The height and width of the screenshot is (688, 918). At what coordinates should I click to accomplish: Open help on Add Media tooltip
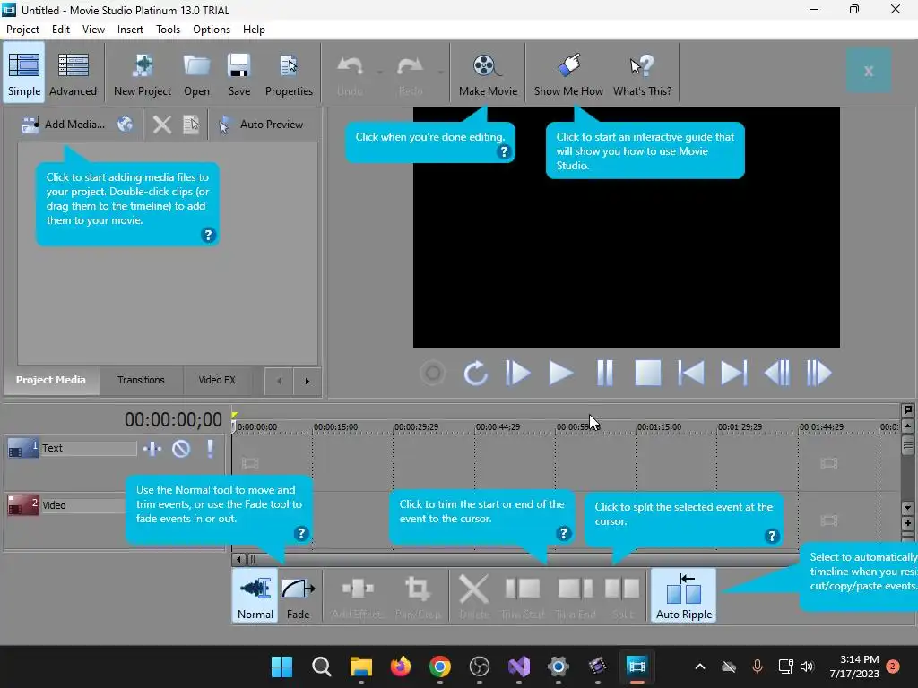coord(208,236)
